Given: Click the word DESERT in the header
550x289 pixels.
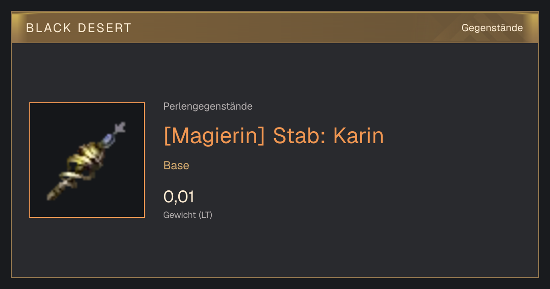Looking at the screenshot, I should (x=104, y=28).
